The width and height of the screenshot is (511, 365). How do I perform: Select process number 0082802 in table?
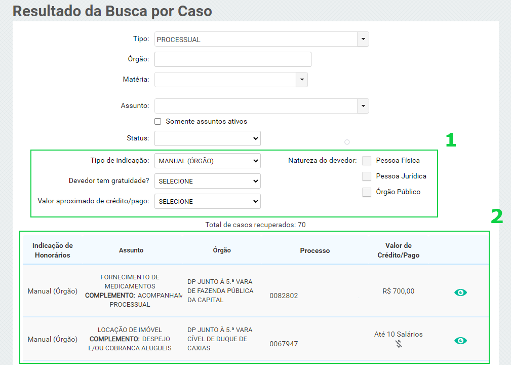click(284, 296)
